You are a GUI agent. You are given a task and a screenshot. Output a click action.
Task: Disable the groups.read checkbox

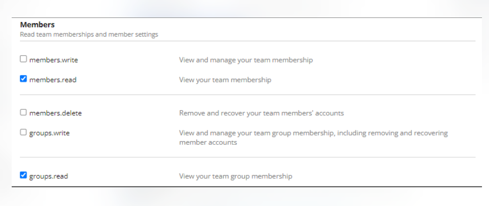coord(23,175)
